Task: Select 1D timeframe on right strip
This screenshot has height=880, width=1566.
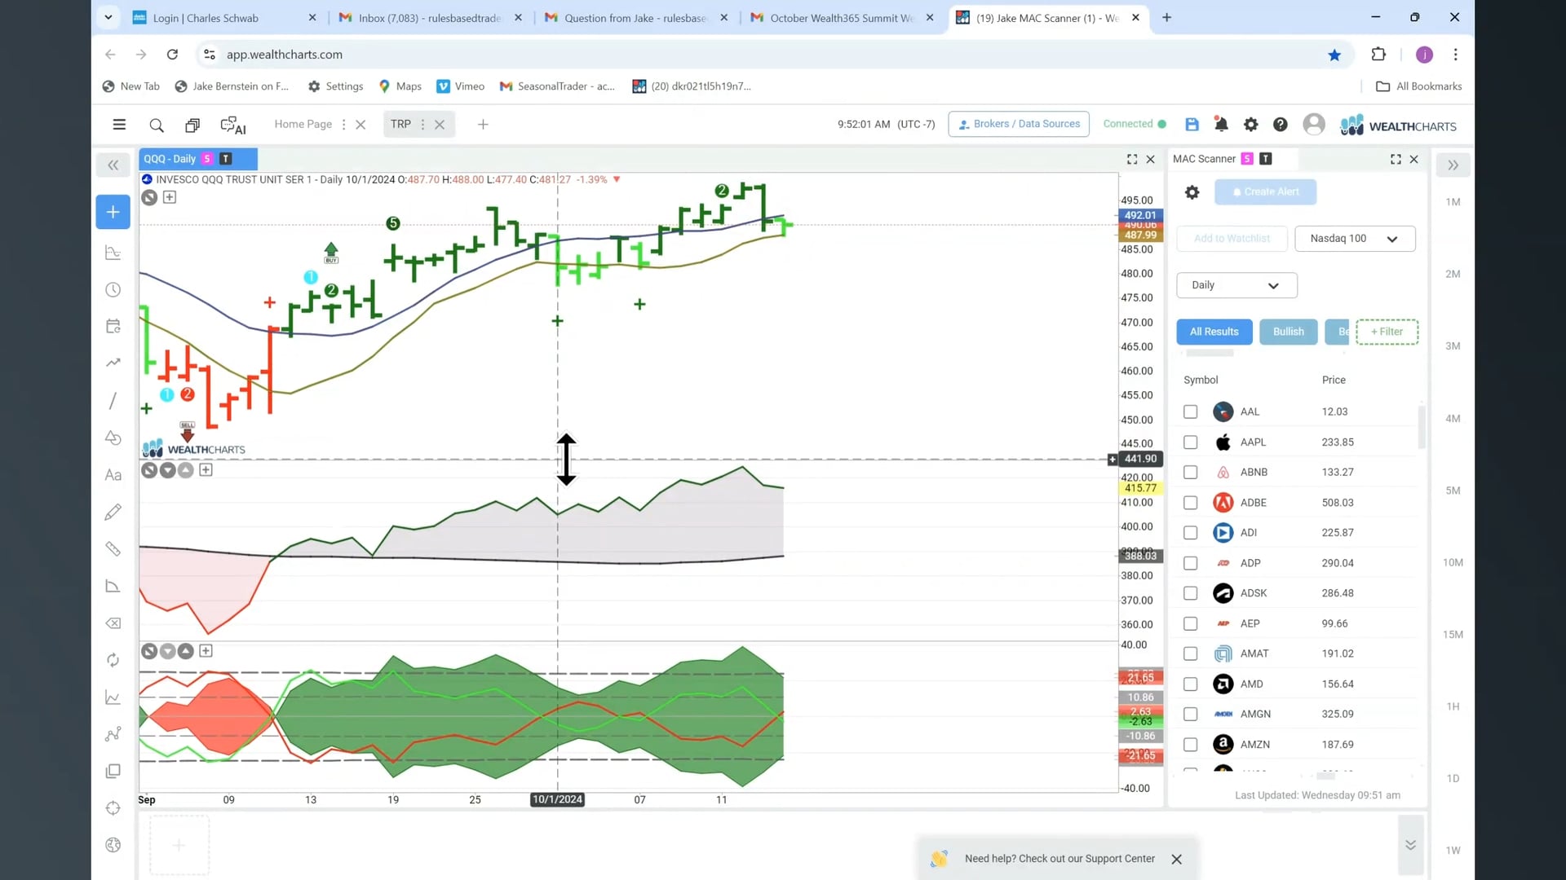Action: pos(1453,779)
